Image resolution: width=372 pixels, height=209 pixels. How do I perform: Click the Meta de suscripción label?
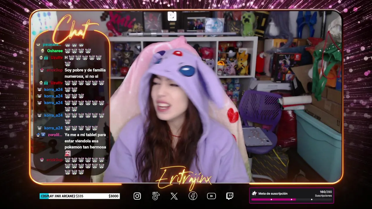273,193
